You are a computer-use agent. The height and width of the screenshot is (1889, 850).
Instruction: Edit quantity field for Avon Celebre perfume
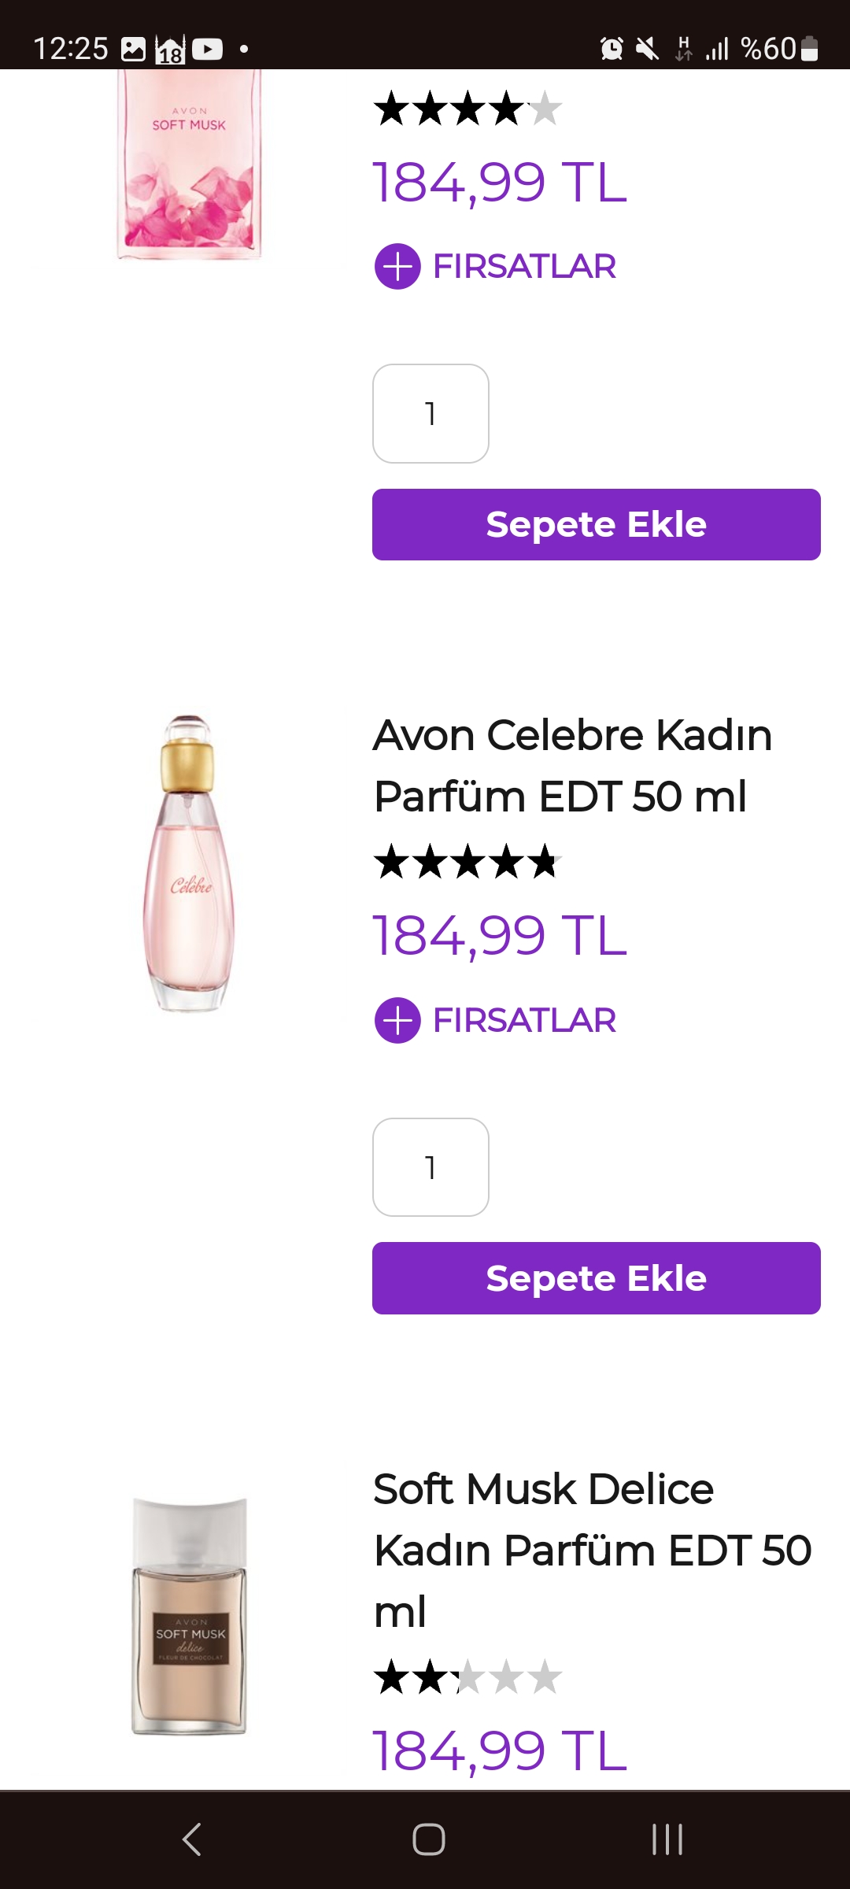(431, 1168)
